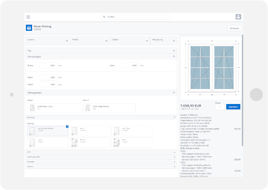Click the right panel vertical scrollbar

click(242, 75)
